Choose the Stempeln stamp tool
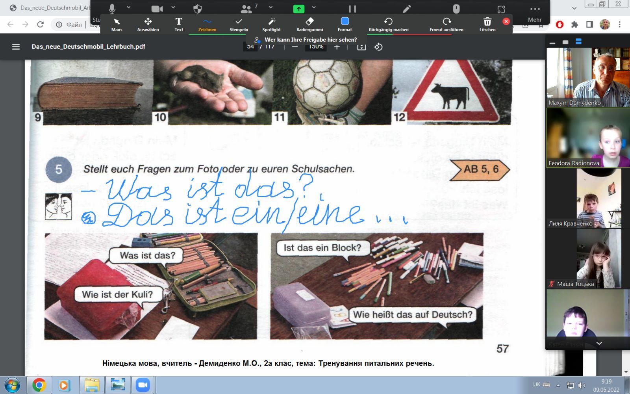 pos(239,24)
